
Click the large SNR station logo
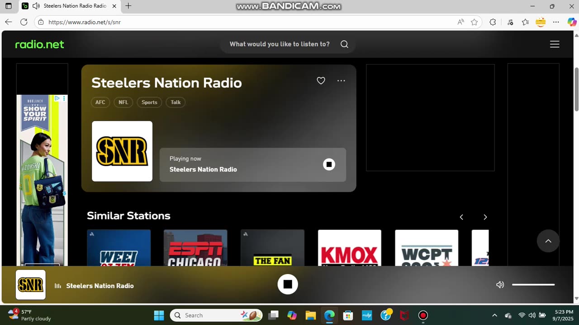tap(122, 151)
